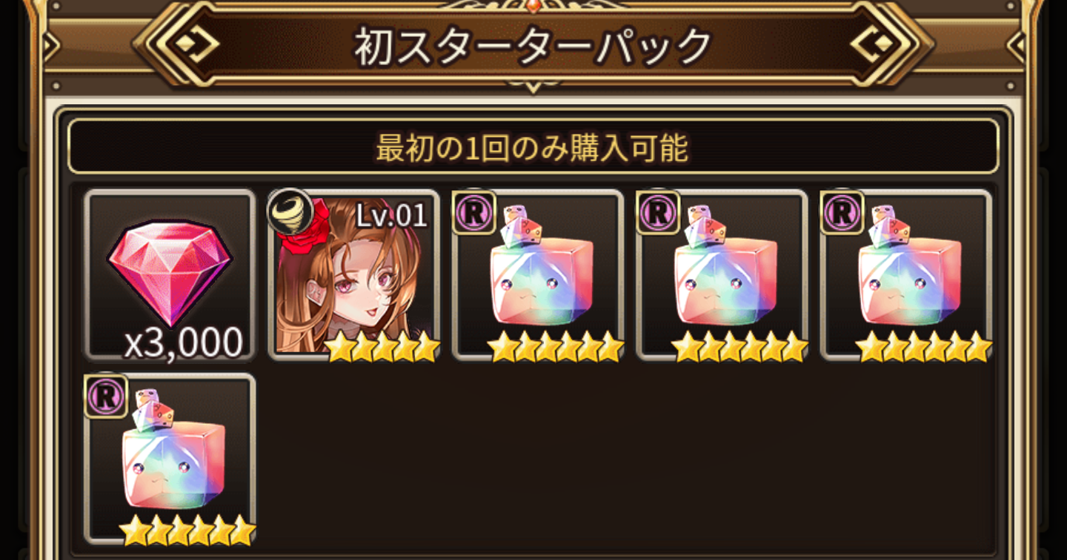Select the Lv.01 level label on hero
1067x560 pixels.
tap(391, 215)
